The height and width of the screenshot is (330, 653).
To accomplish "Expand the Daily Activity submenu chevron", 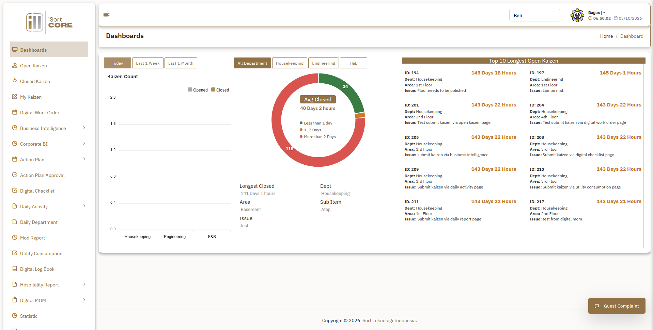I will click(x=84, y=206).
